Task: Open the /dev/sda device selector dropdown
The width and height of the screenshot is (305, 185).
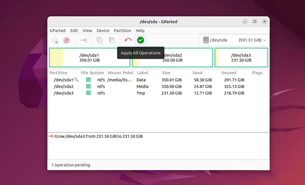Action: (235, 40)
